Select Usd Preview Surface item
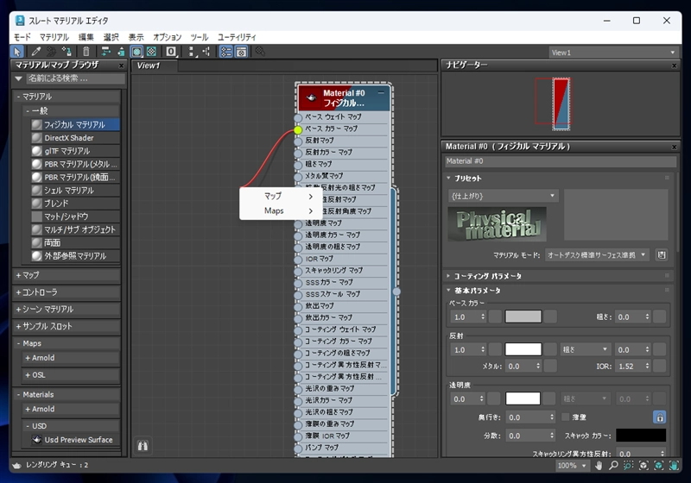 pos(75,440)
